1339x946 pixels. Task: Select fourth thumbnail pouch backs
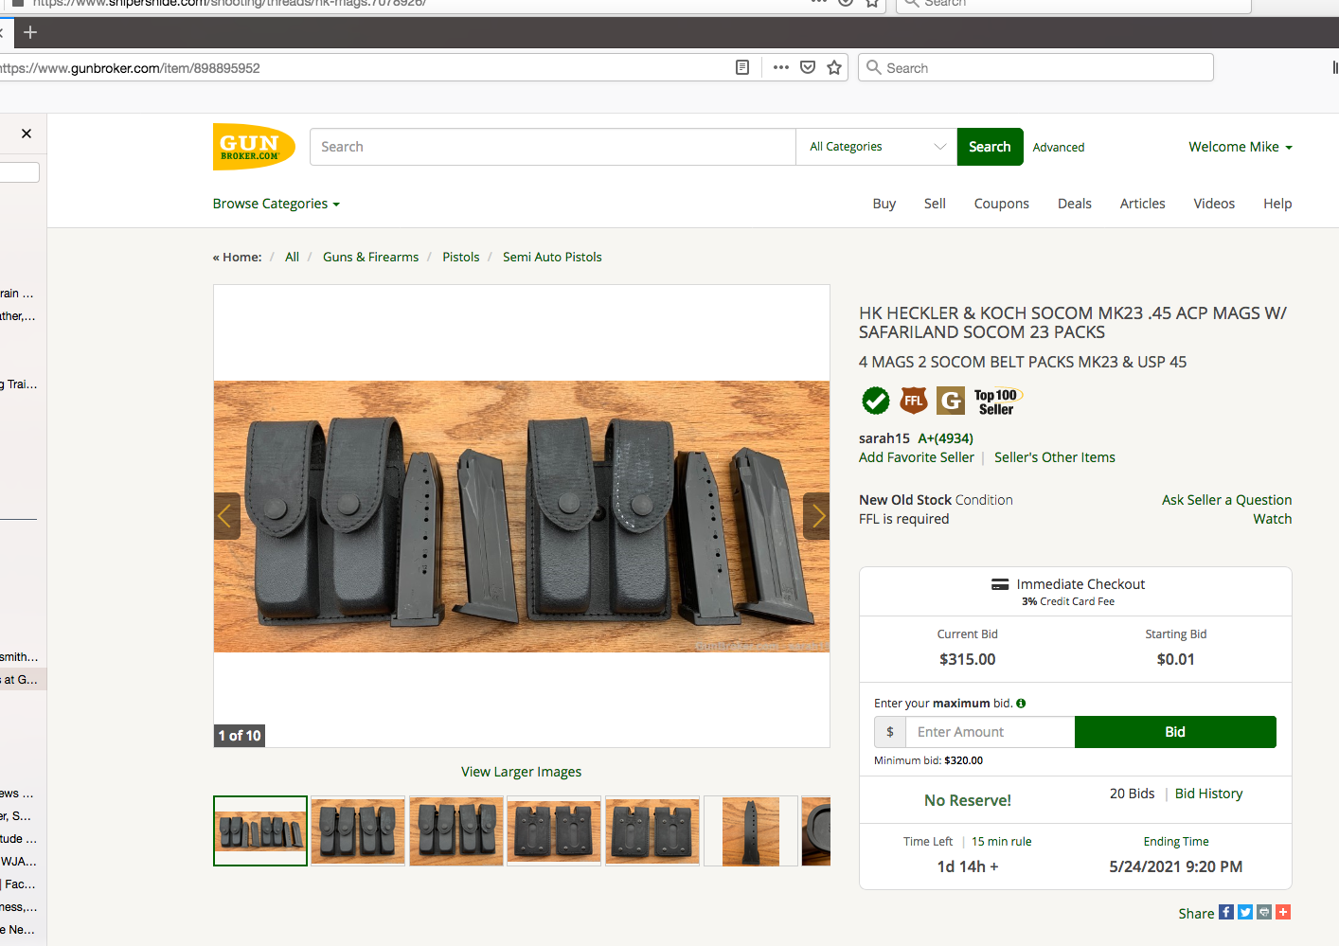[x=554, y=830]
